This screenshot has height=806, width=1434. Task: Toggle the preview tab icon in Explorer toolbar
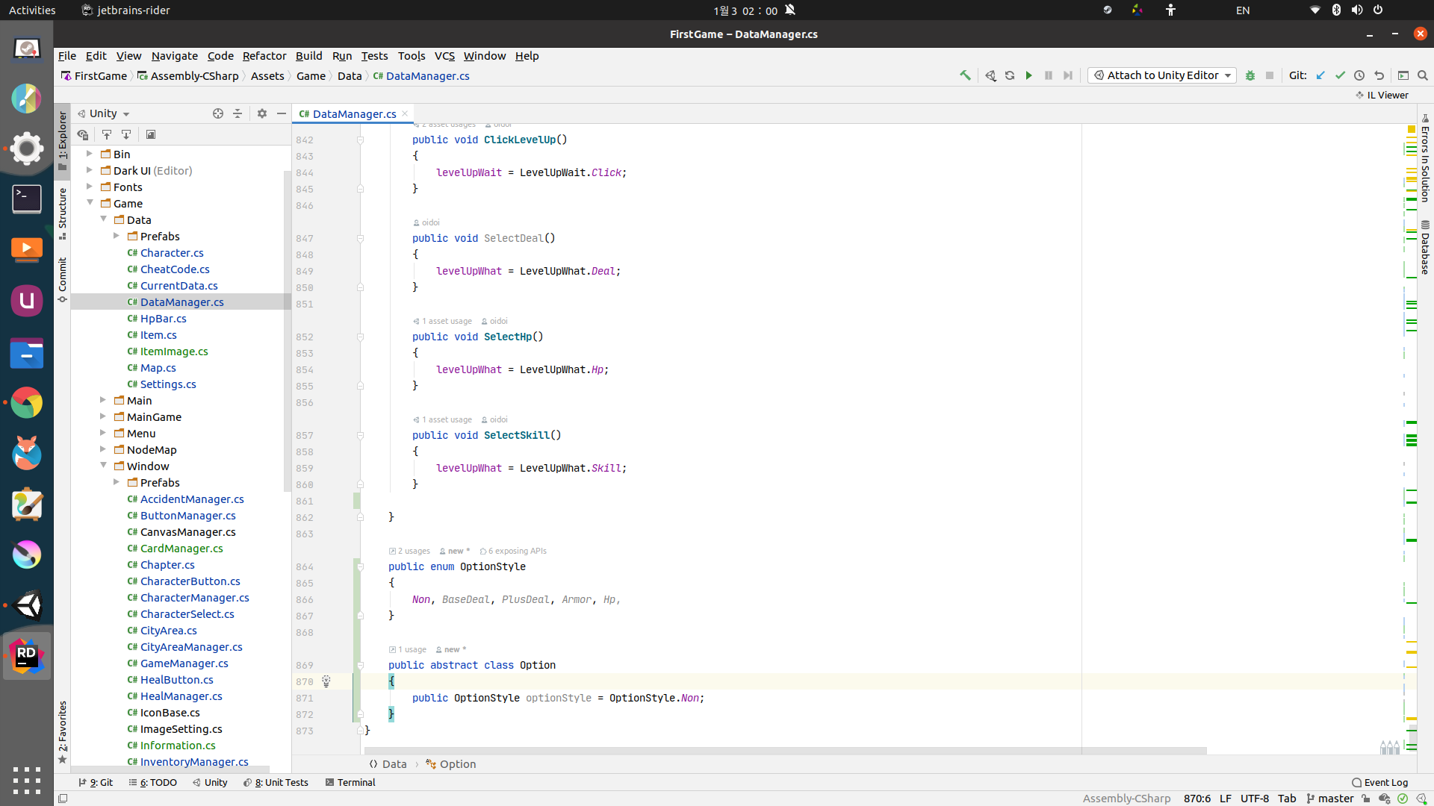151,134
